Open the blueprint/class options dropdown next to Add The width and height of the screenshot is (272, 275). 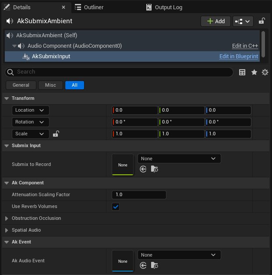(243, 21)
